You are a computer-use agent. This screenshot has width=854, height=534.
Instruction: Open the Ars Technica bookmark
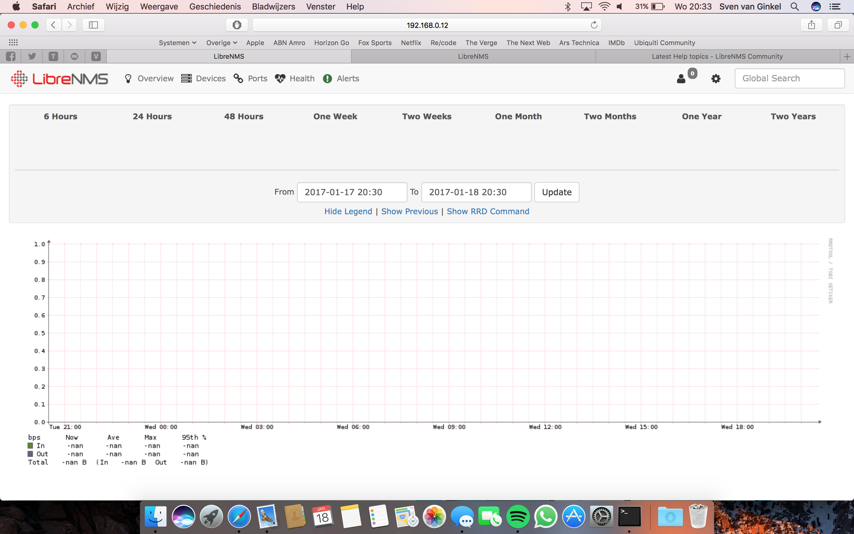coord(579,43)
